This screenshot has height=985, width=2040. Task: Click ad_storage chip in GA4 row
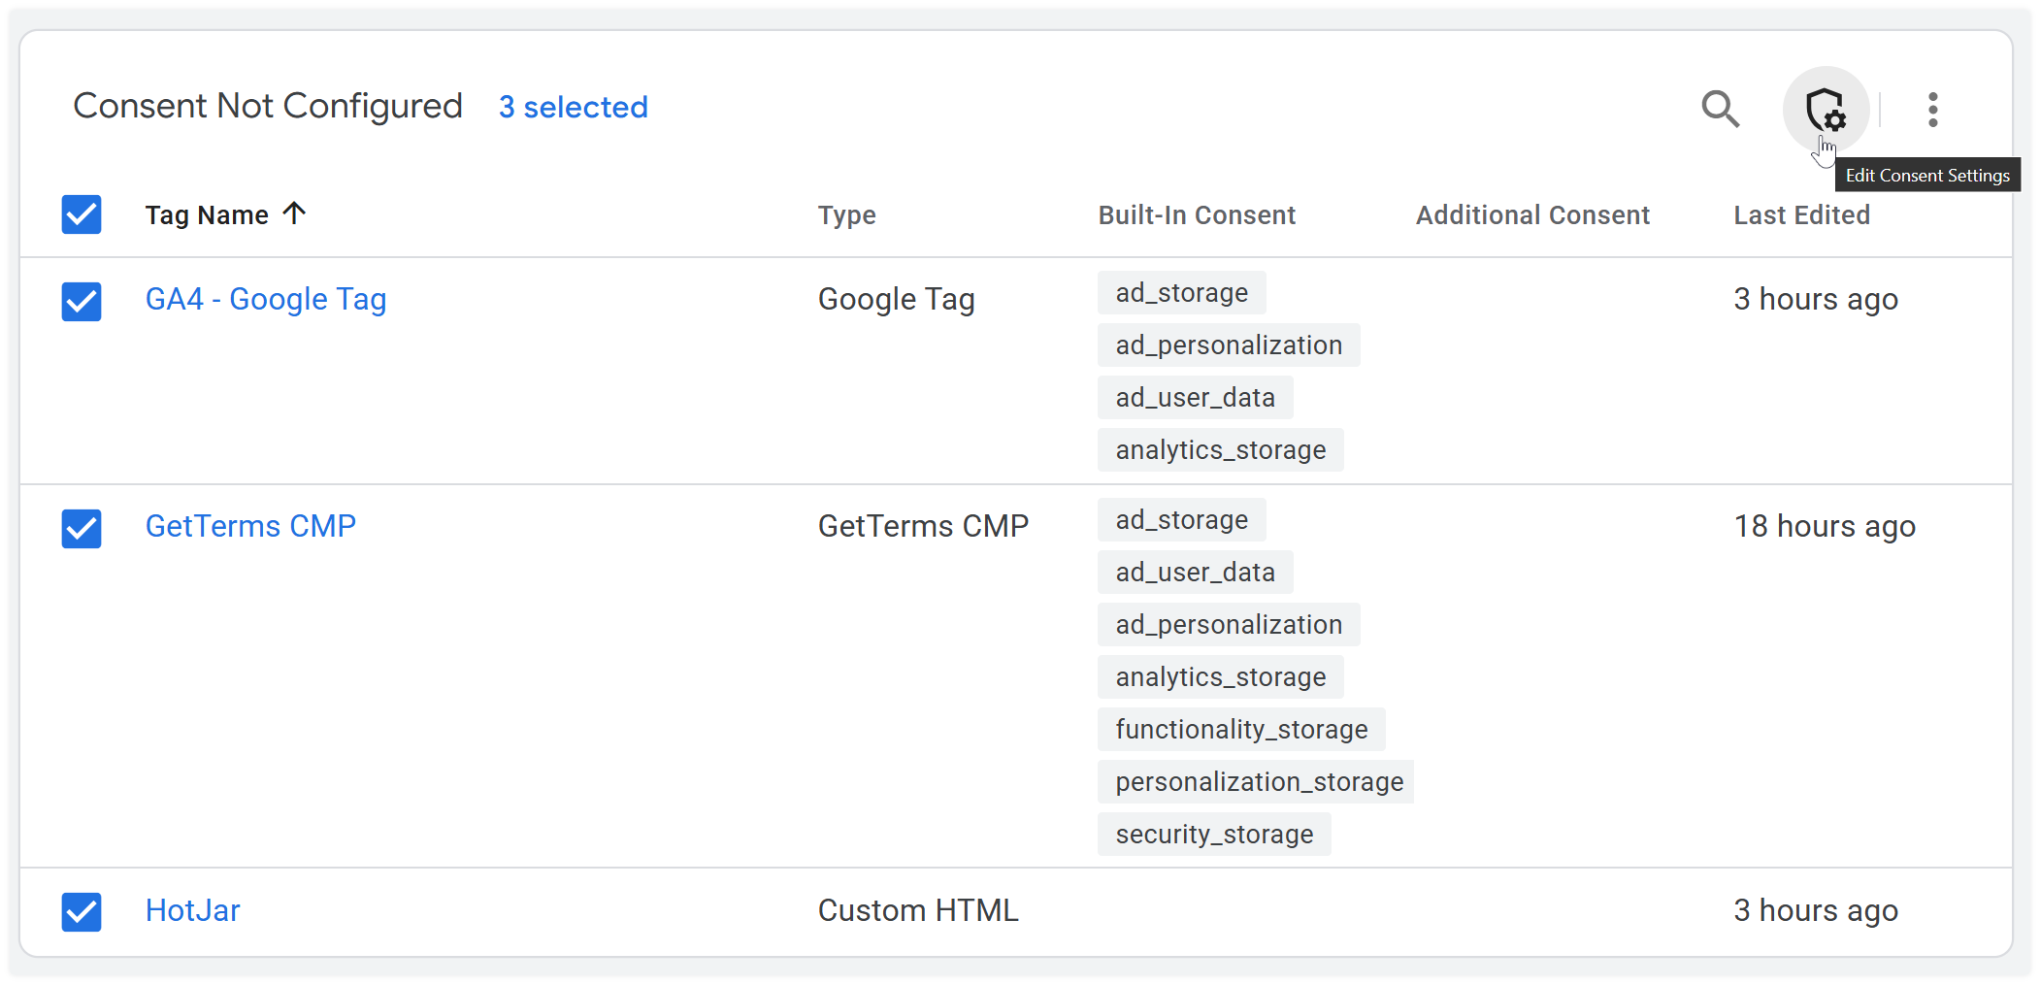coord(1181,292)
